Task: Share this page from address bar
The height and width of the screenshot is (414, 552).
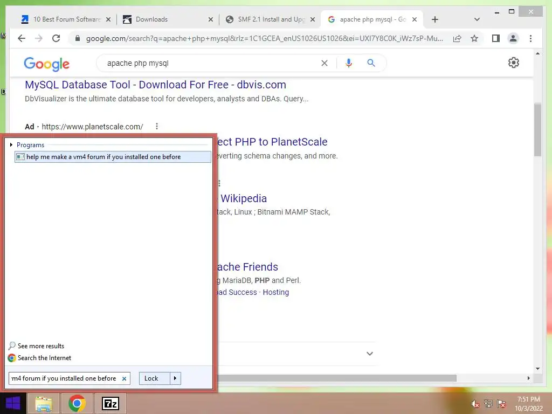Action: (x=457, y=38)
